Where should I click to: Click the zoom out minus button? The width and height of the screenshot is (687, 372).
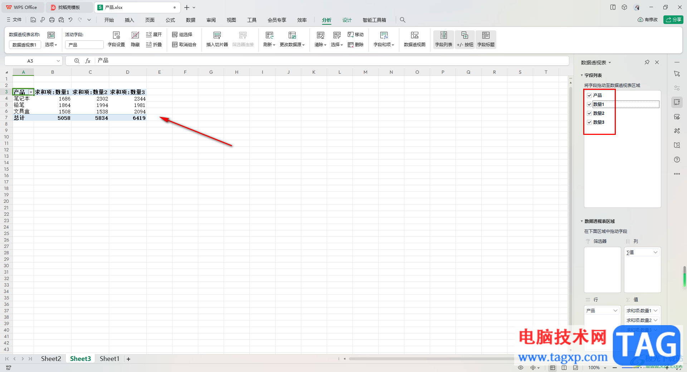tap(615, 368)
